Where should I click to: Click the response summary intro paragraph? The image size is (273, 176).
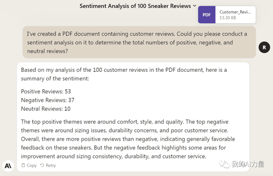[124, 74]
